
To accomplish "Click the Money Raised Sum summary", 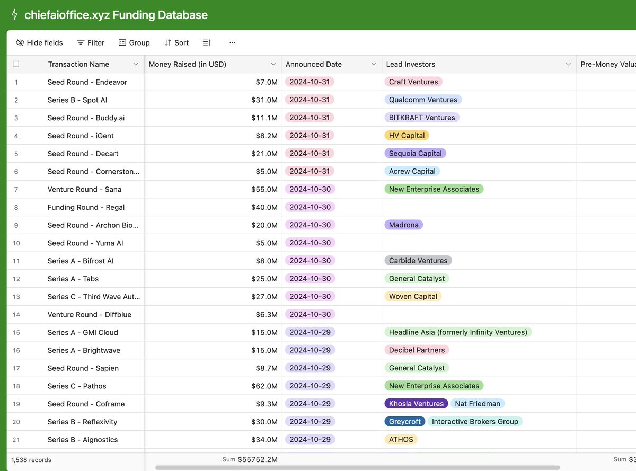I will pyautogui.click(x=250, y=459).
